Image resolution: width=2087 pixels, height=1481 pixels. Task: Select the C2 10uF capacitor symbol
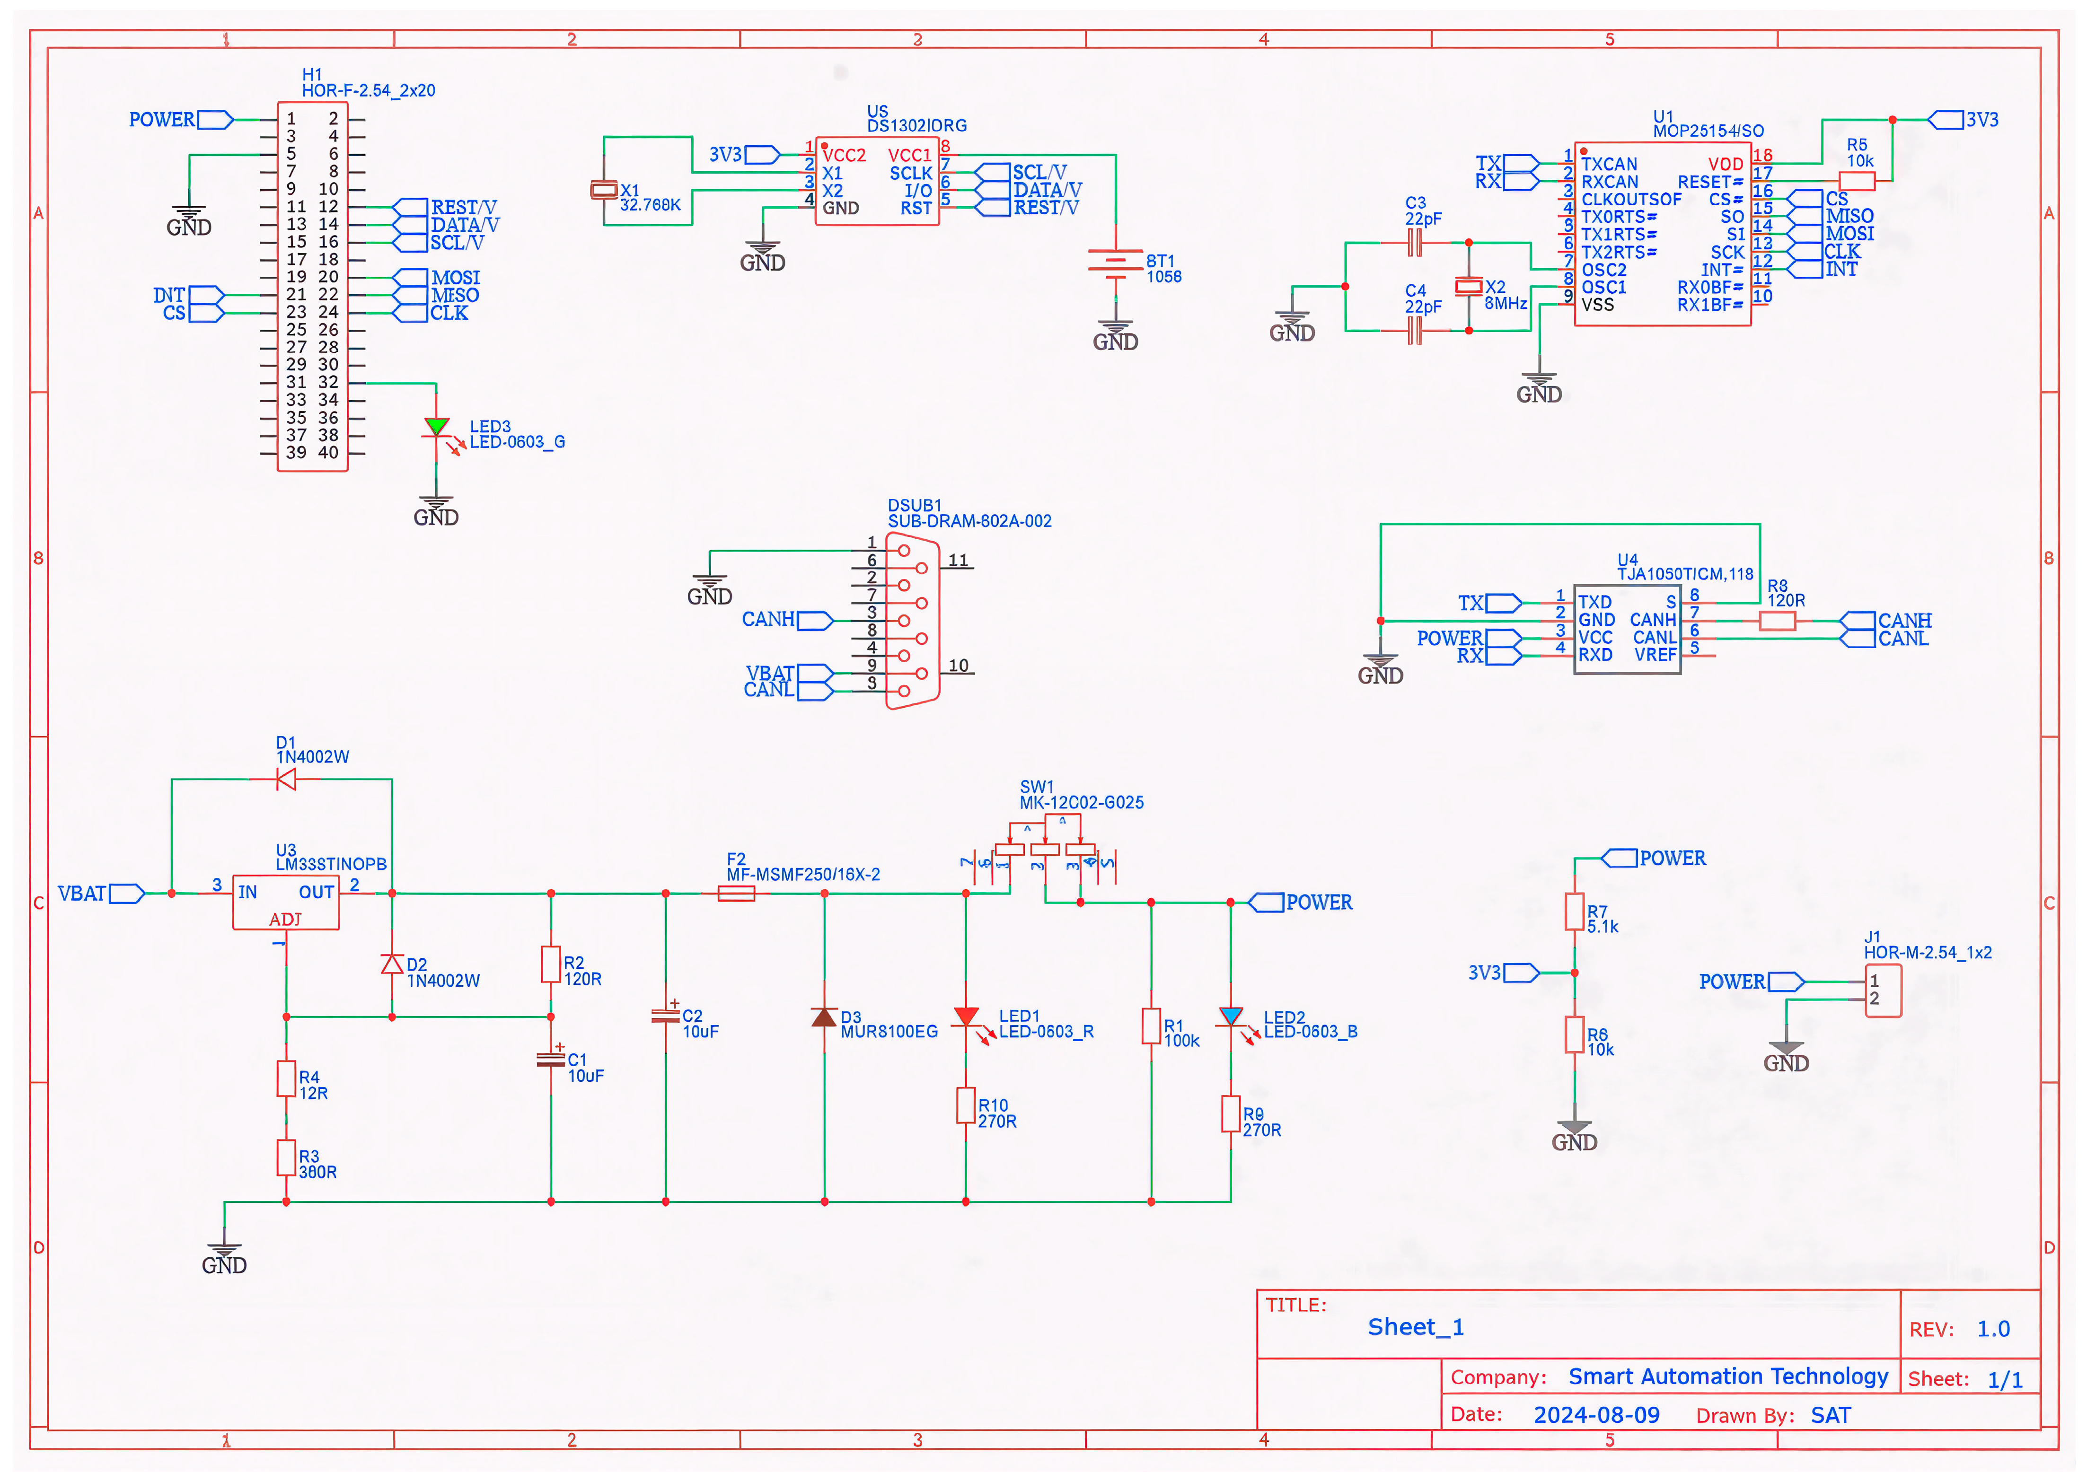[665, 1016]
